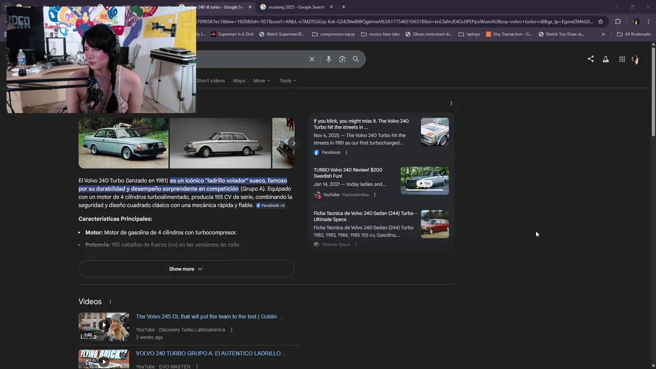Image resolution: width=656 pixels, height=369 pixels.
Task: Open a new browser tab
Action: [x=343, y=7]
